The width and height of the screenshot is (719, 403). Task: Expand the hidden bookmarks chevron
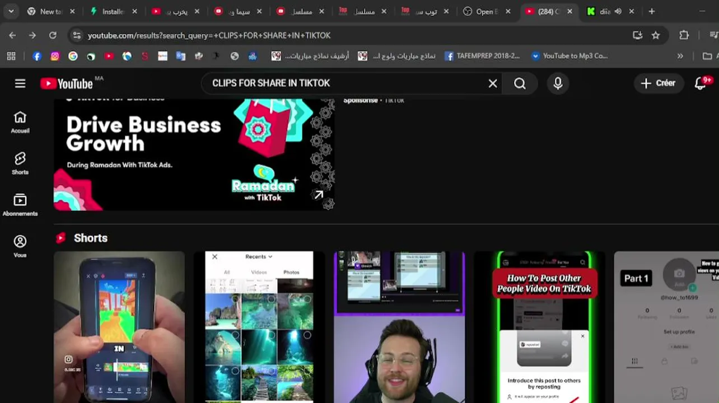(x=680, y=56)
